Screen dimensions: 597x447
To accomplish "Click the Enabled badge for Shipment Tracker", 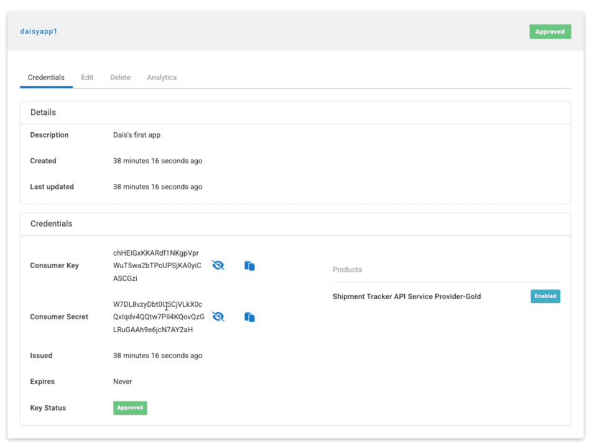I will (x=545, y=296).
